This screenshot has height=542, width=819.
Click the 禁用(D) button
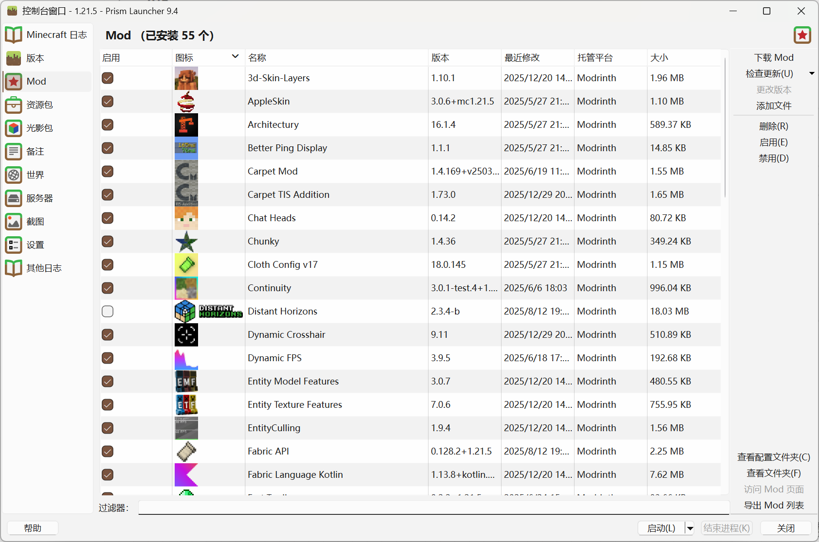click(774, 158)
